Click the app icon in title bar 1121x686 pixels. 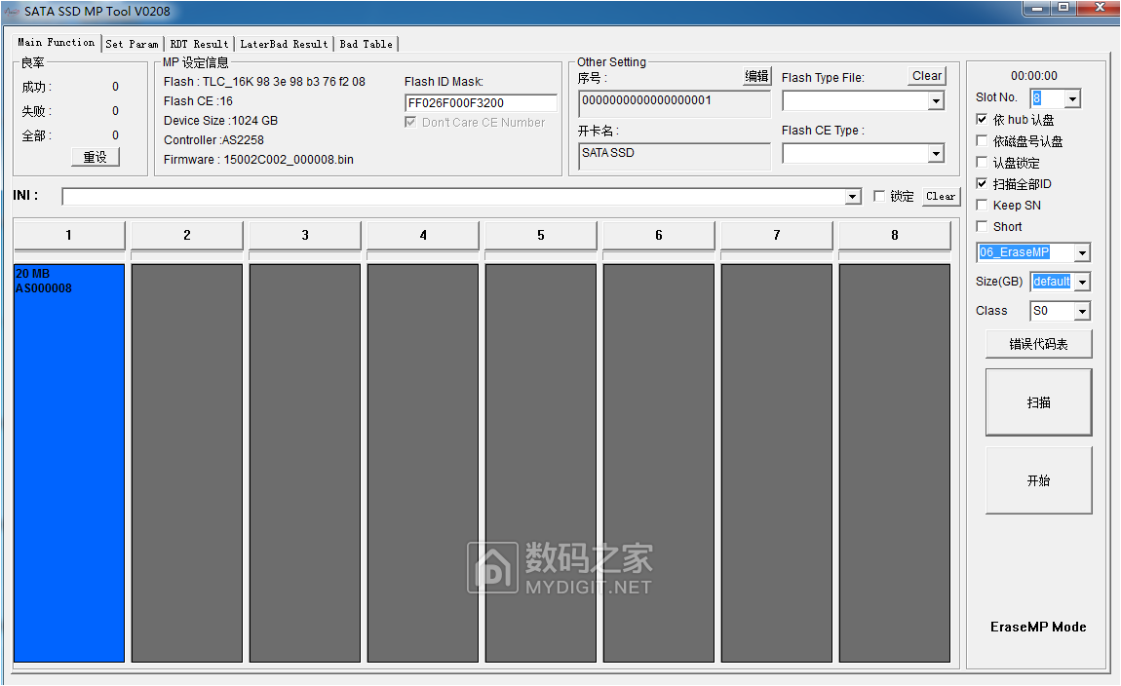tap(12, 12)
